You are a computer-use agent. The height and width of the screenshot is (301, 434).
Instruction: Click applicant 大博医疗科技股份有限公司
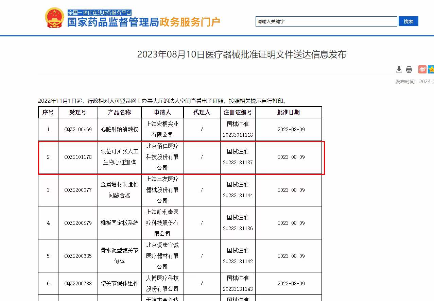pos(162,283)
